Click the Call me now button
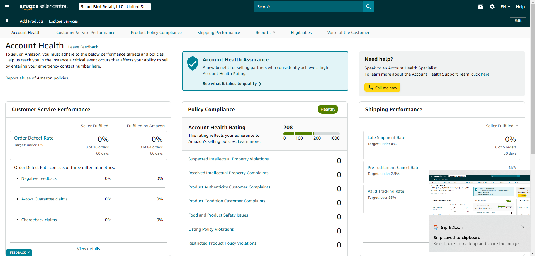Screen dimensions: 535x256 click(x=382, y=88)
